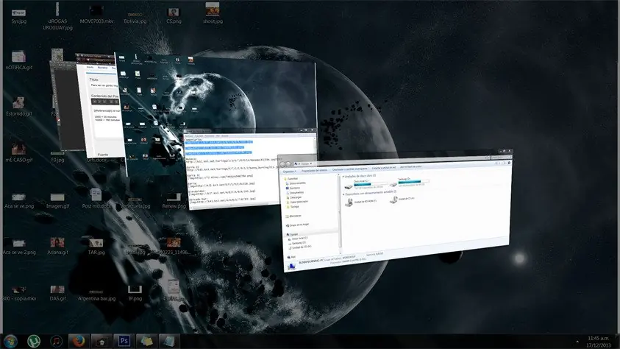
Task: Open the Notepad taskbar button
Action: [x=169, y=341]
